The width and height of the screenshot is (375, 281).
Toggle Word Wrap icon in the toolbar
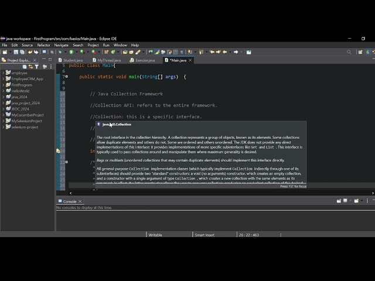(169, 52)
